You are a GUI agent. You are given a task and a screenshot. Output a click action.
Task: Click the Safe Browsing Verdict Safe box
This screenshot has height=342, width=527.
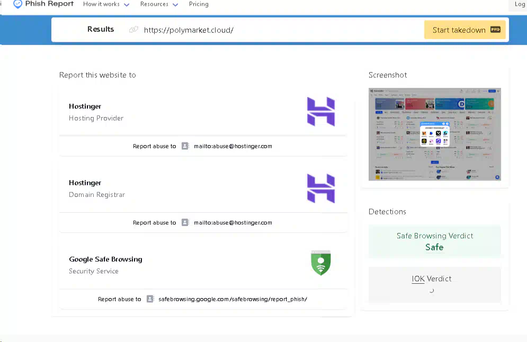(x=434, y=241)
